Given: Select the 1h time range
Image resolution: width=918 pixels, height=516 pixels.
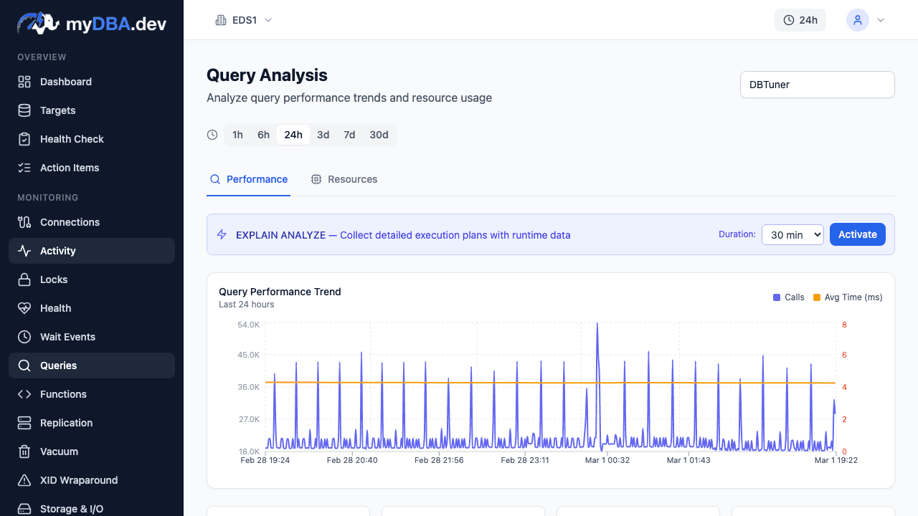Looking at the screenshot, I should click(237, 135).
